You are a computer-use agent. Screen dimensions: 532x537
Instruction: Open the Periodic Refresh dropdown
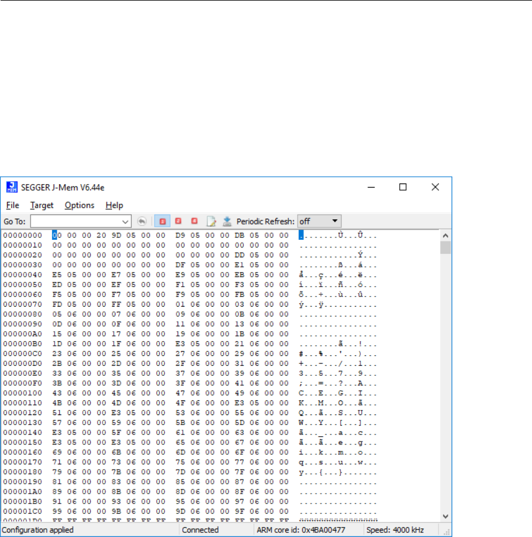click(x=319, y=222)
